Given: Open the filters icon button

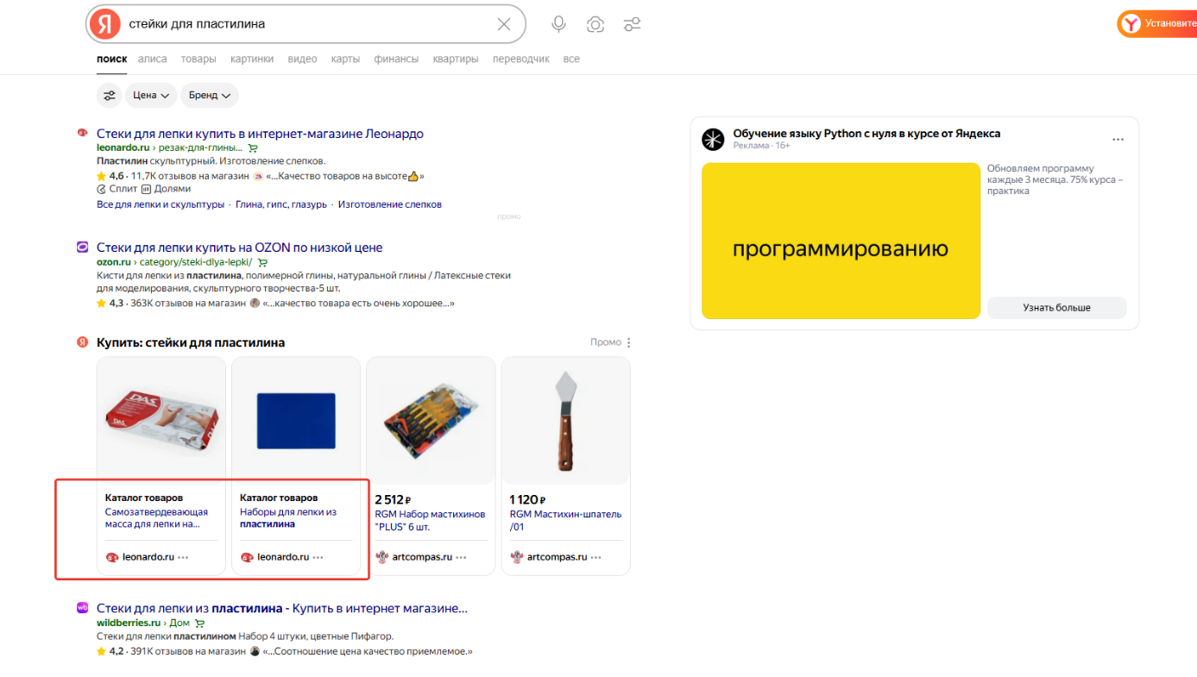Looking at the screenshot, I should coord(109,95).
